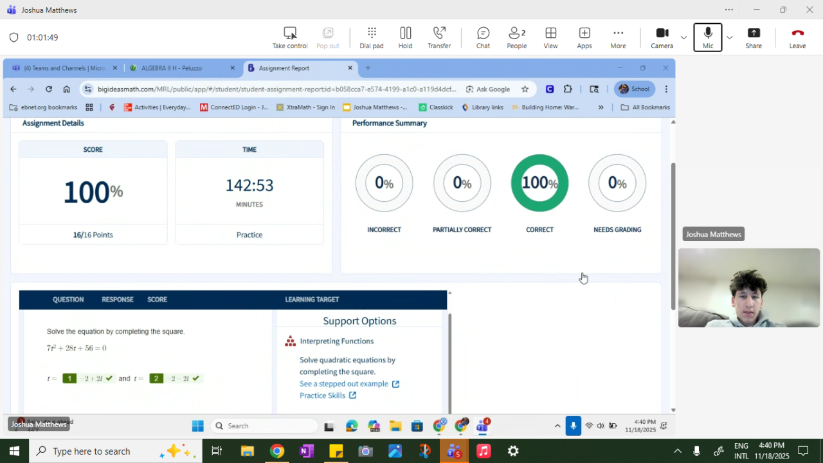Expand the Camera options dropdown arrow
Viewport: 823px width, 463px height.
tap(683, 37)
